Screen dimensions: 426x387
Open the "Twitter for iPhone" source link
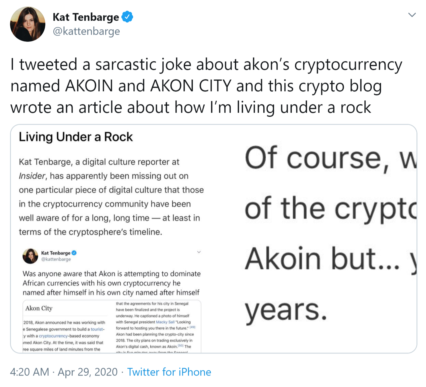point(169,372)
